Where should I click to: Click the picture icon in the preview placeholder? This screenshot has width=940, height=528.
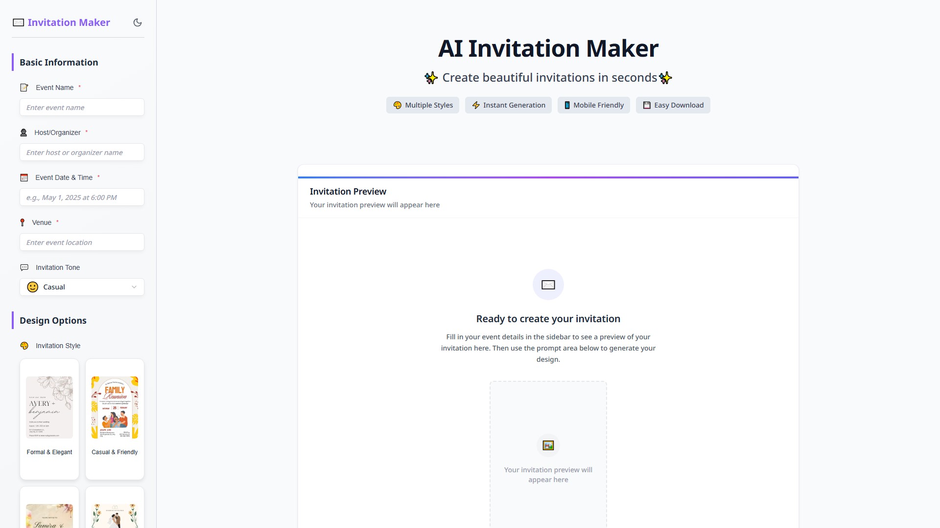548,445
